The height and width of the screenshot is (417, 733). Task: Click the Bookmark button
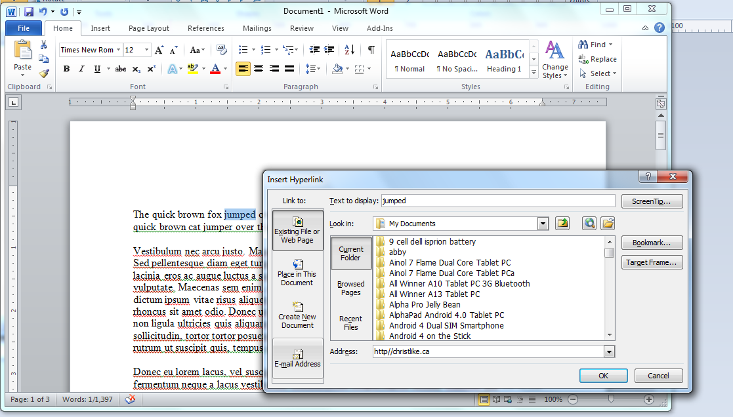tap(652, 243)
